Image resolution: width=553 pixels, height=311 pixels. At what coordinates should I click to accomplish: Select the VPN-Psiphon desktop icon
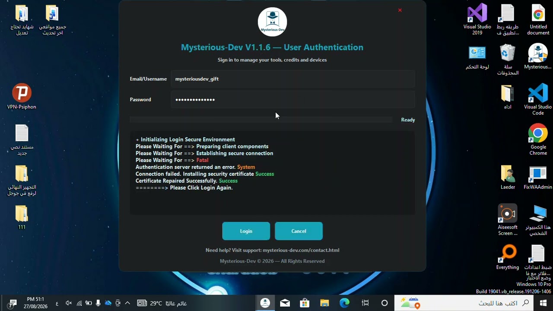point(22,96)
